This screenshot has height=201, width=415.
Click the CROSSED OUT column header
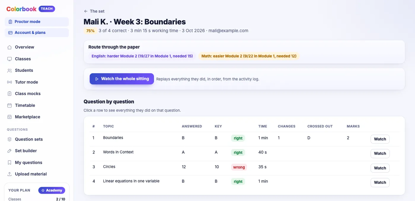(x=320, y=126)
